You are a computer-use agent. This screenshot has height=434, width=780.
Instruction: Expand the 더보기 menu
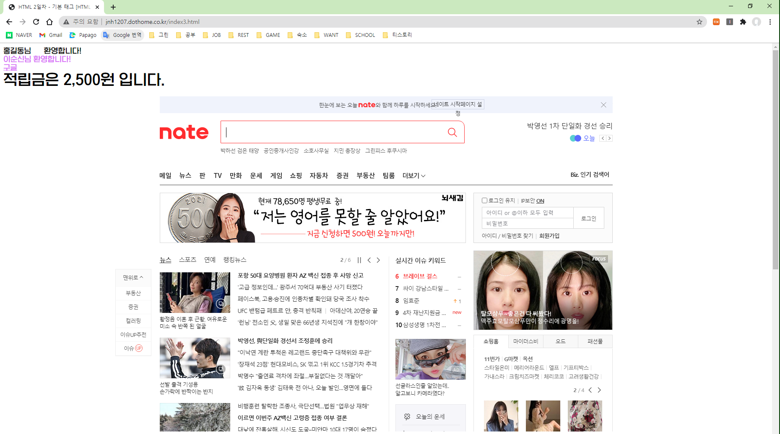click(414, 176)
